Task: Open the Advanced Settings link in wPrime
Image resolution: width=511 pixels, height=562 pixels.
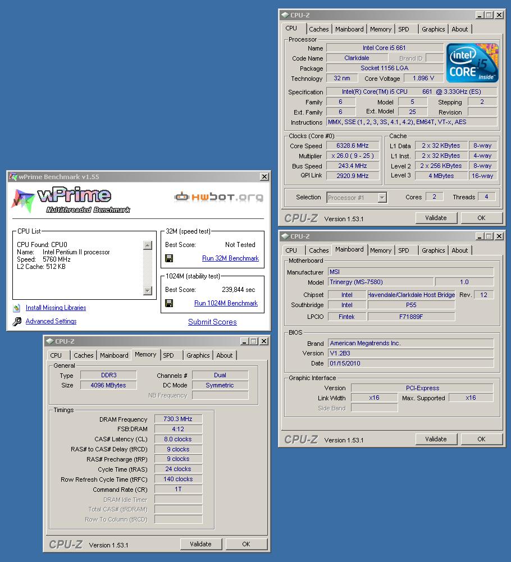Action: click(51, 322)
